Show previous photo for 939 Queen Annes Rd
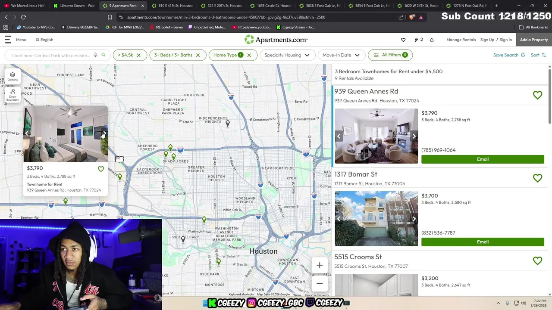 [x=339, y=136]
